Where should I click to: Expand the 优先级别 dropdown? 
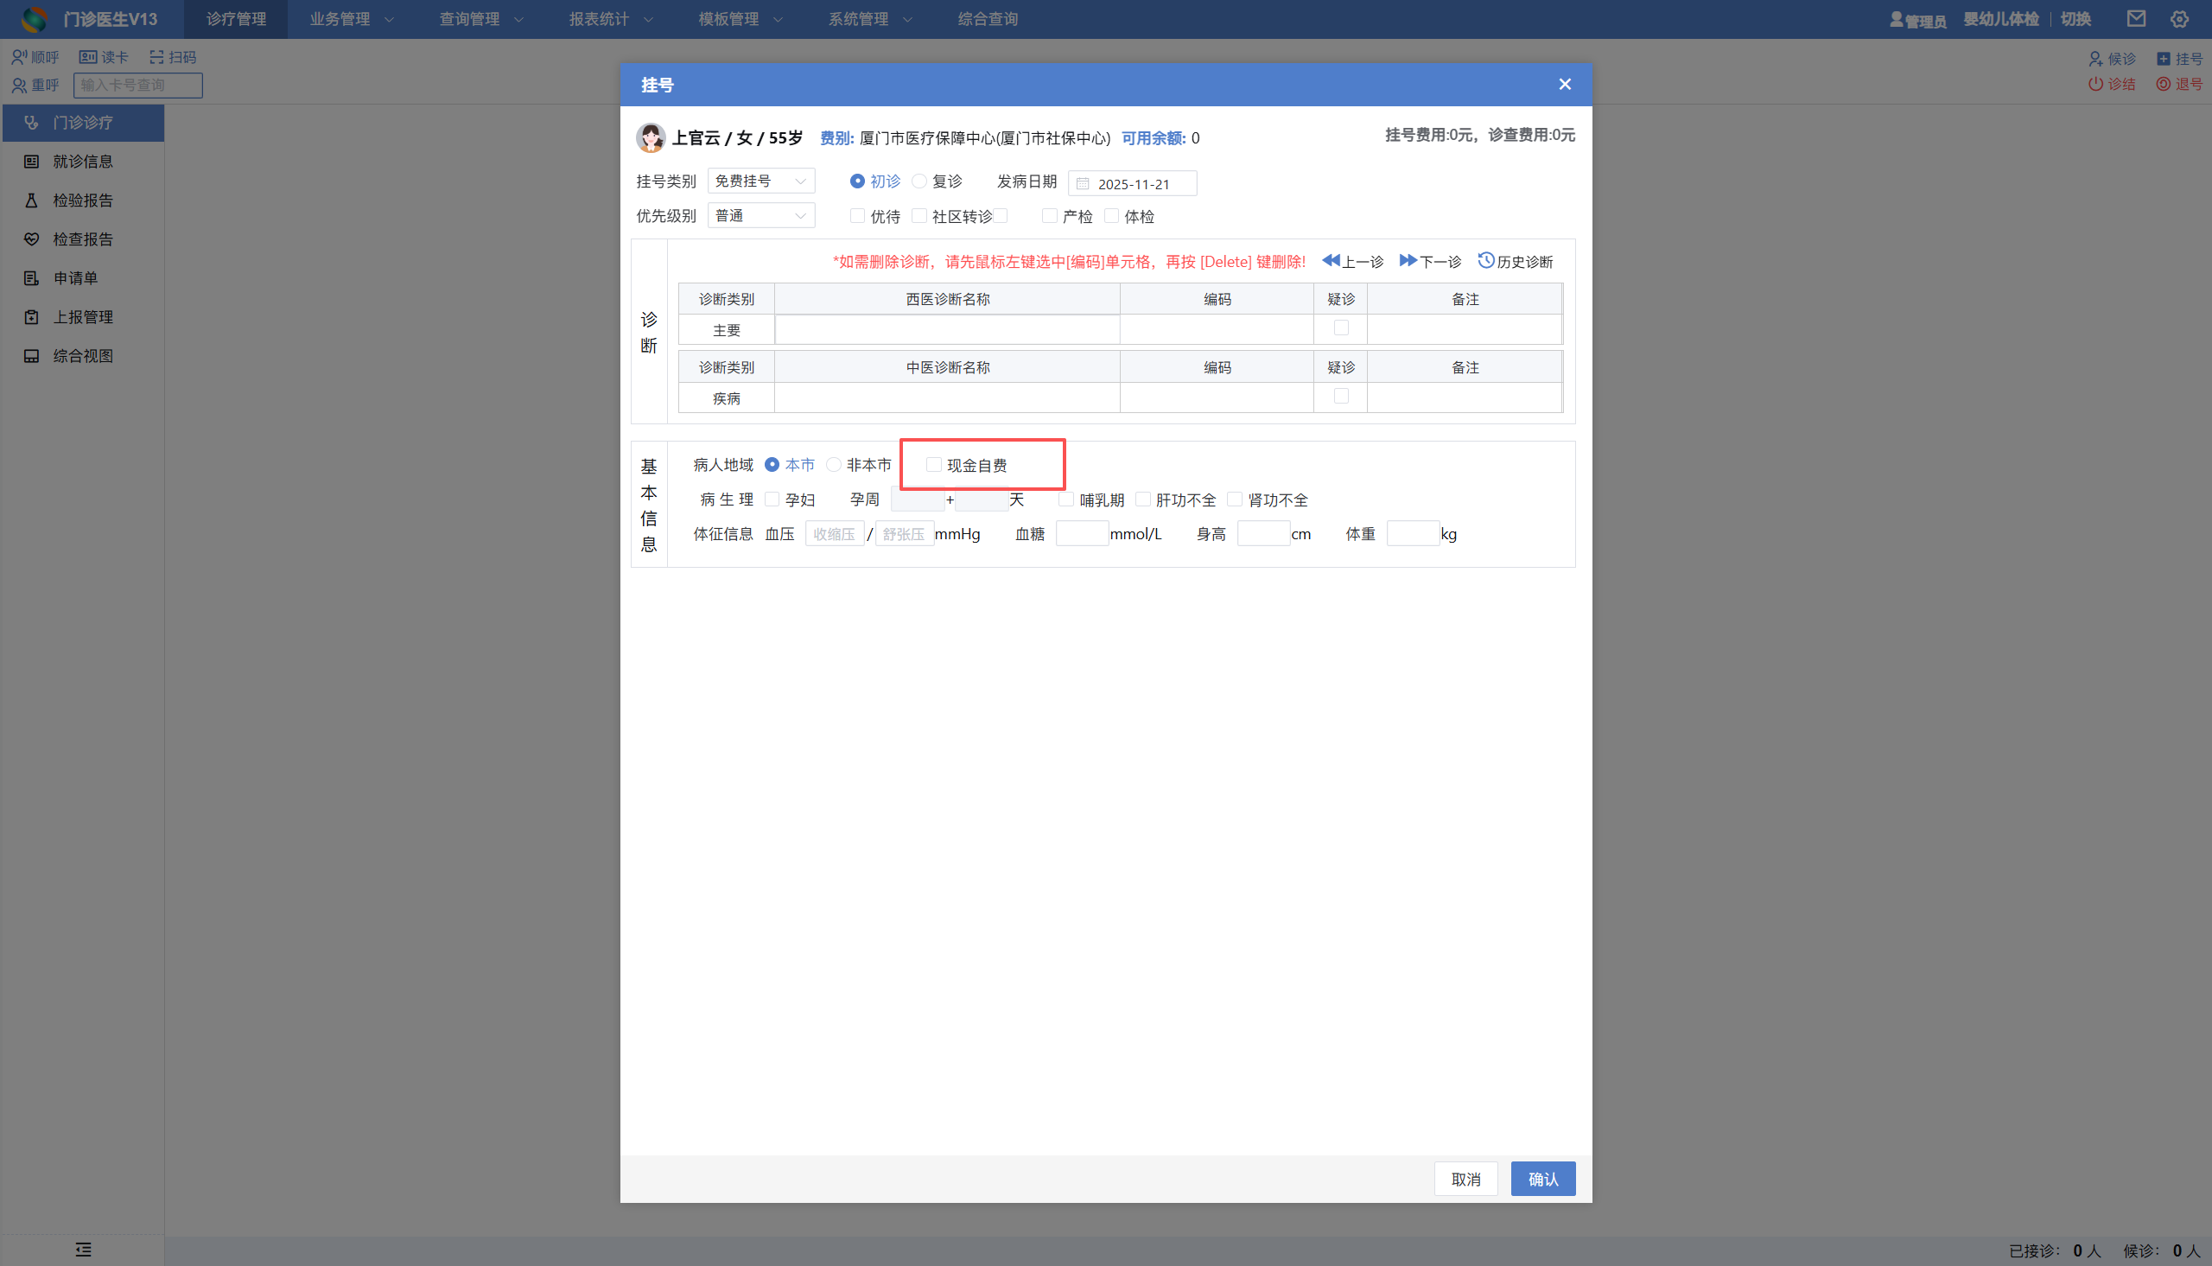(x=761, y=216)
